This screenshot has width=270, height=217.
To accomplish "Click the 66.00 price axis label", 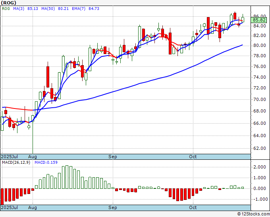I will (x=259, y=123).
